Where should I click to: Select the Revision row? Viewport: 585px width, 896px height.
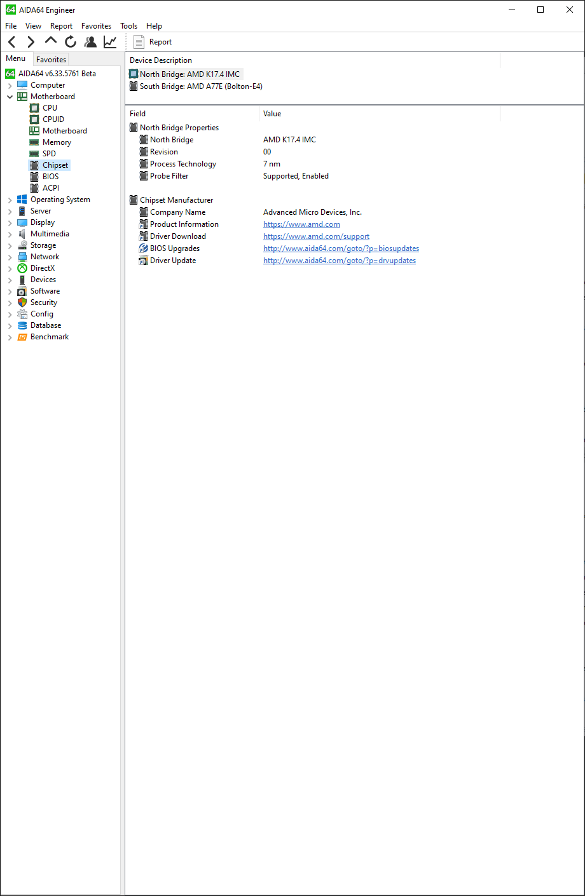(313, 152)
